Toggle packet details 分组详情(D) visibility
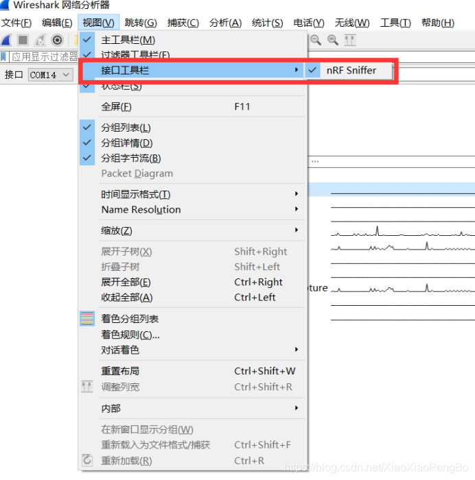Screen dimensions: 475x480 [x=87, y=143]
